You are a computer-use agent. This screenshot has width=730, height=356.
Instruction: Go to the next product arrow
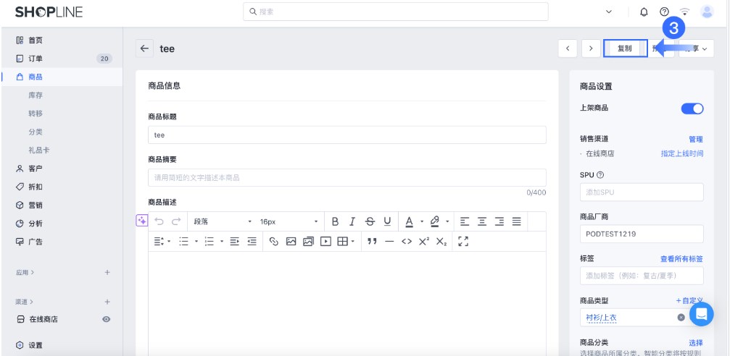(x=591, y=48)
